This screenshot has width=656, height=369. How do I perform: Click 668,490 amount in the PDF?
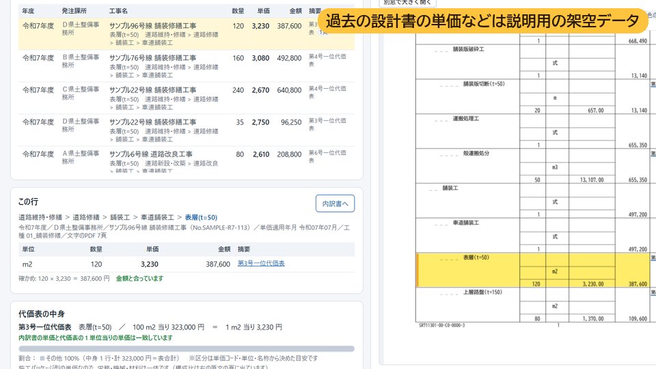coord(638,41)
